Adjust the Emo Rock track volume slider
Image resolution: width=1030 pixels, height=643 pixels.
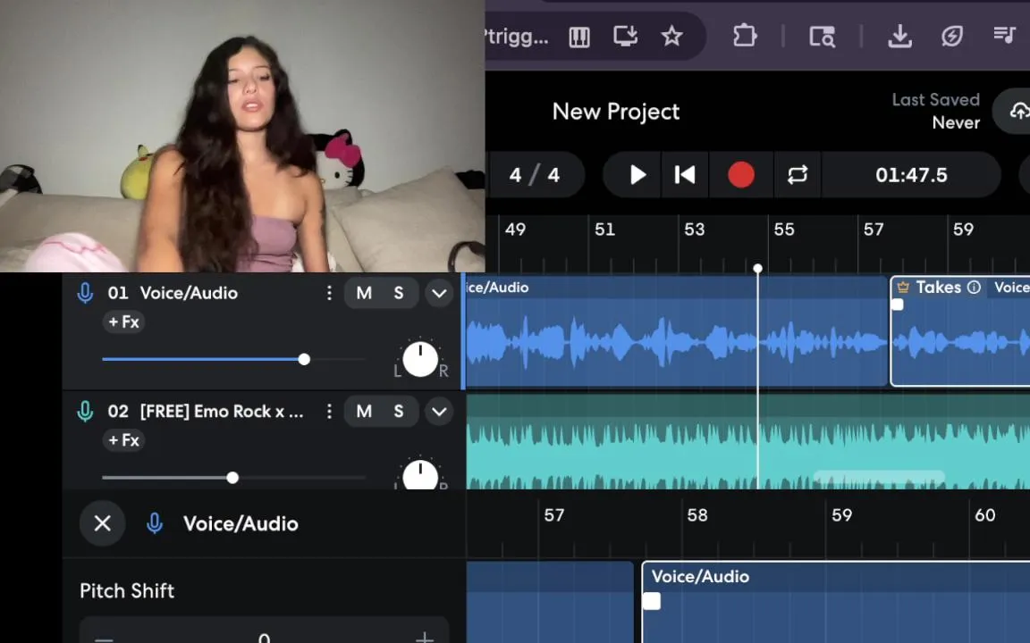233,478
